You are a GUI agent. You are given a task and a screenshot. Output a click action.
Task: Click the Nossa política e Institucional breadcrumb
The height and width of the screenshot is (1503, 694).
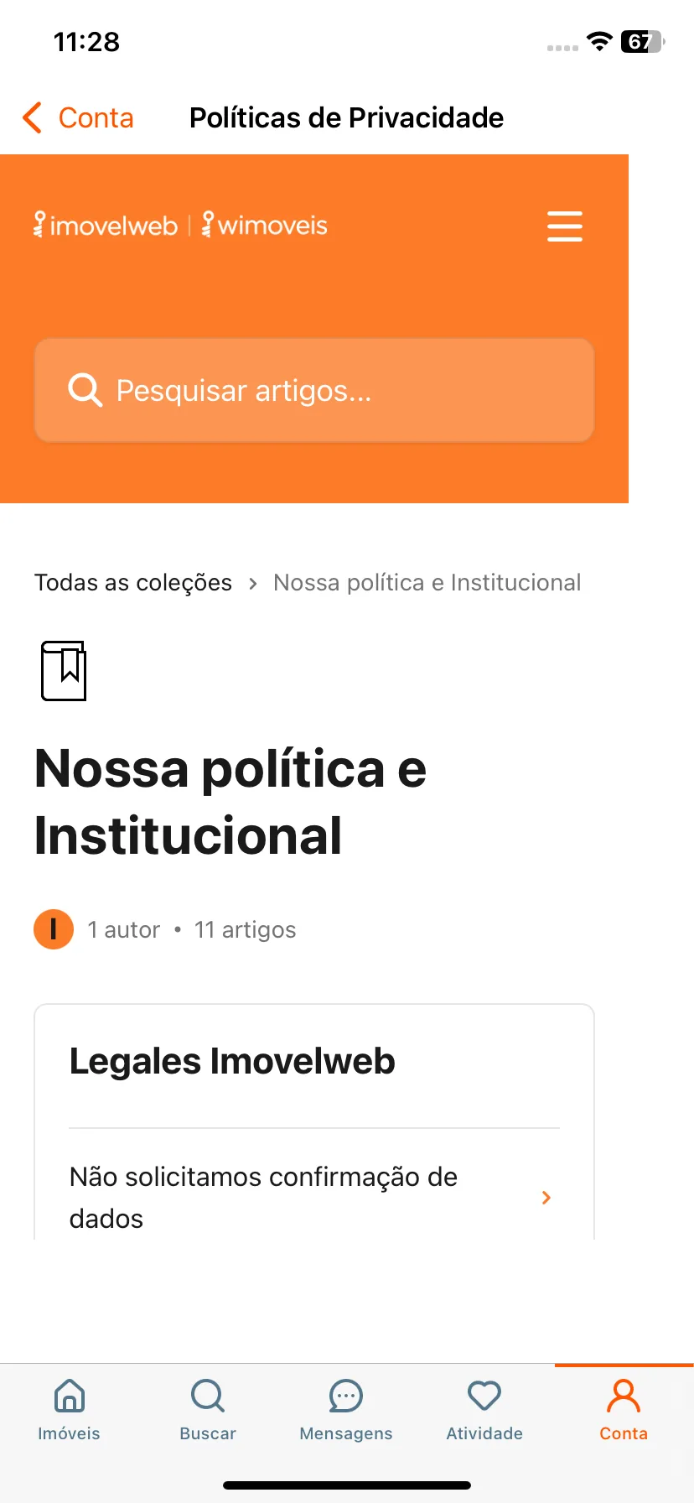click(427, 582)
